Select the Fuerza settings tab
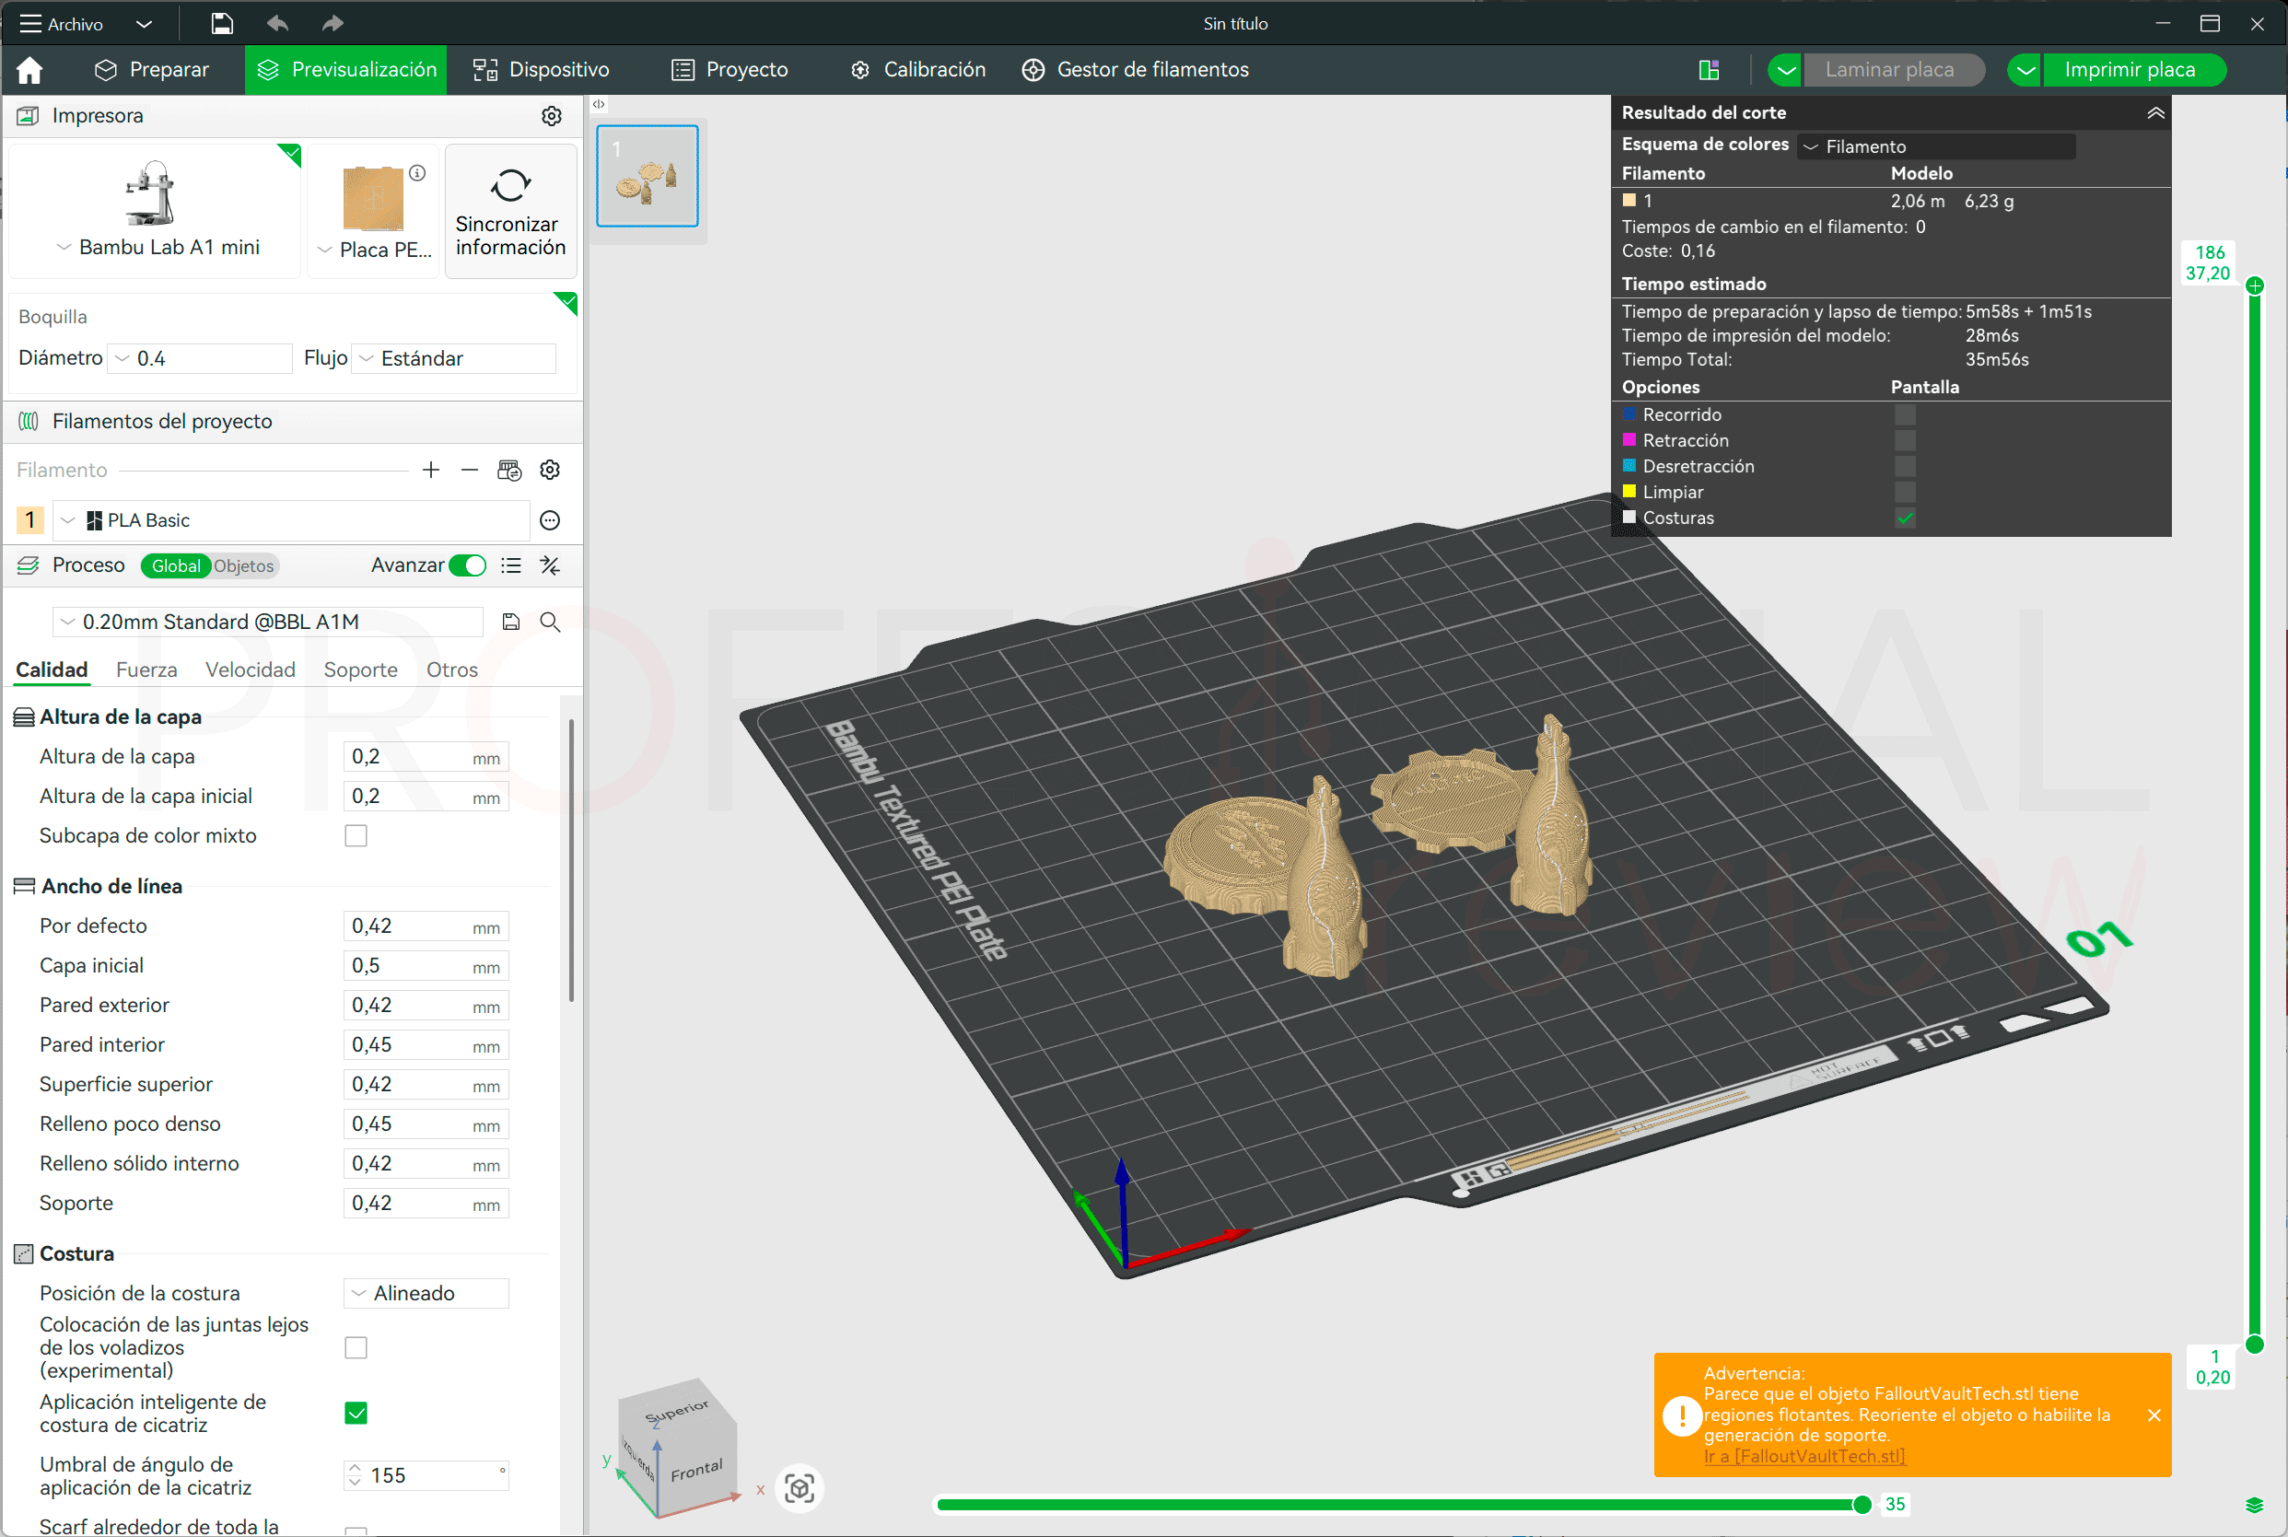Viewport: 2288px width, 1537px height. [146, 670]
